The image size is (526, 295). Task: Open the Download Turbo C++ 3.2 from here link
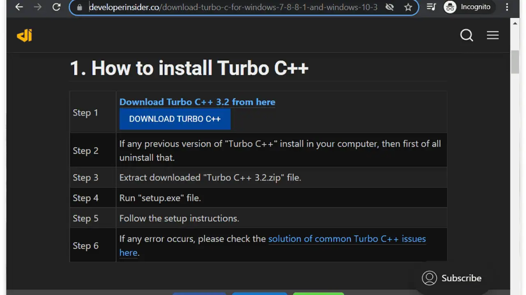point(197,102)
